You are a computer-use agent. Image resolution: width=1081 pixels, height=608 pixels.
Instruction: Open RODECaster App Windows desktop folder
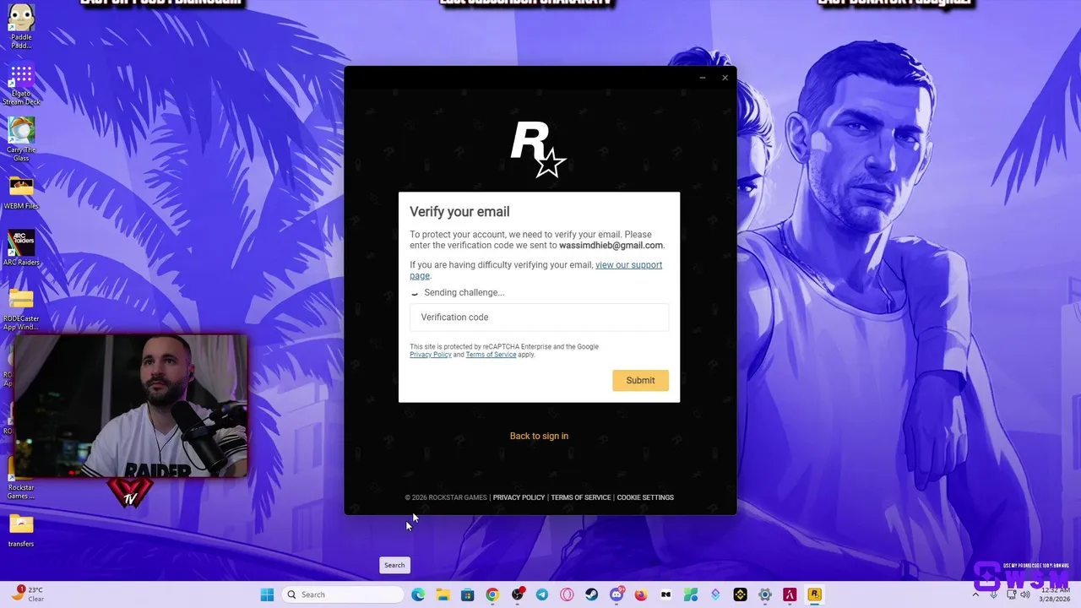click(x=21, y=309)
